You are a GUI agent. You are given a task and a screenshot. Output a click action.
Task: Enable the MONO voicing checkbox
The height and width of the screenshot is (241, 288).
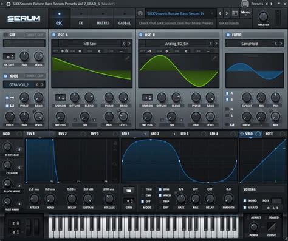[x=245, y=200]
